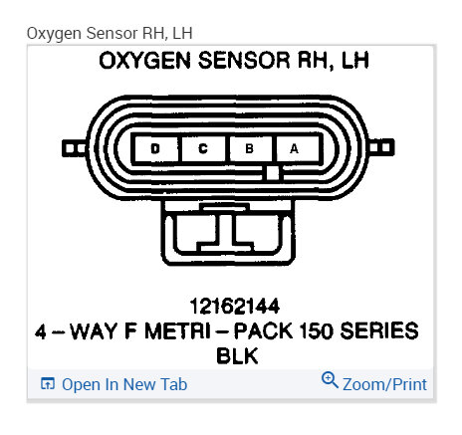462x435 pixels.
Task: Click the connector outer seal ring
Action: pyautogui.click(x=228, y=147)
